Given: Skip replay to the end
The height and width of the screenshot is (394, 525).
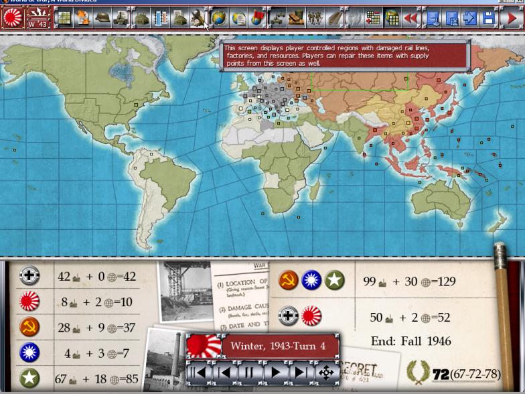Looking at the screenshot, I should point(301,373).
